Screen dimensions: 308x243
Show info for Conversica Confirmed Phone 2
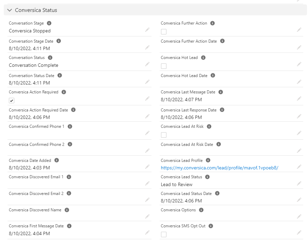pyautogui.click(x=70, y=144)
